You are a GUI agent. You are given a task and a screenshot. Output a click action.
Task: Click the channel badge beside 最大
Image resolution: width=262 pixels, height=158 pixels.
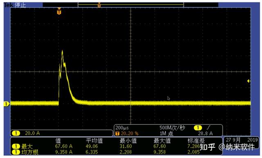click(16, 146)
